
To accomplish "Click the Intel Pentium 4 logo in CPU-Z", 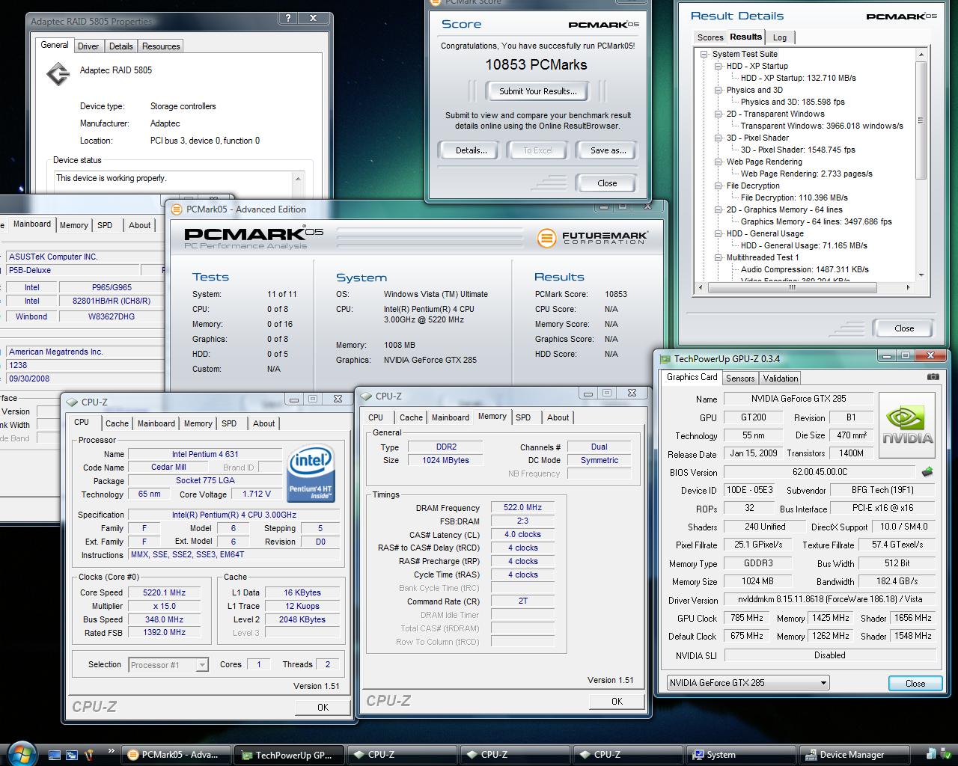I will (311, 473).
